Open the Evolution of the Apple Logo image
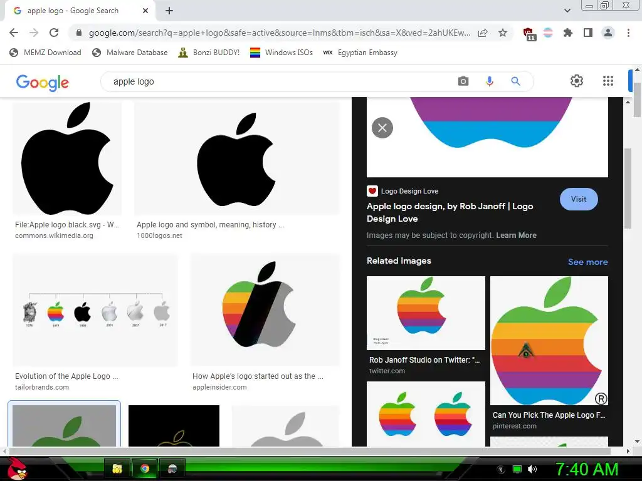 tap(95, 309)
